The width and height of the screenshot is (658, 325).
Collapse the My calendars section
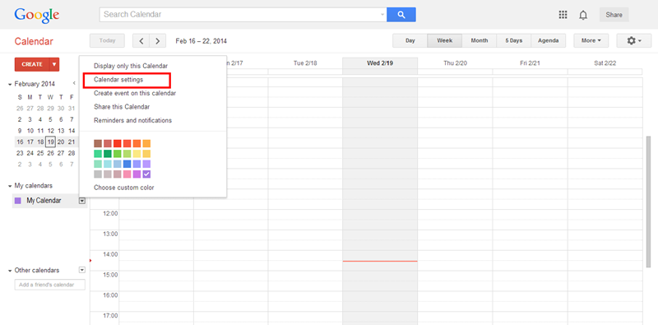(x=10, y=186)
